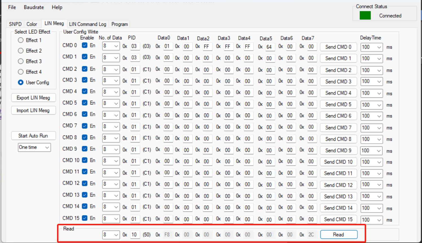Disable the CMD 7 En checkbox
The width and height of the screenshot is (422, 243).
[x=84, y=126]
